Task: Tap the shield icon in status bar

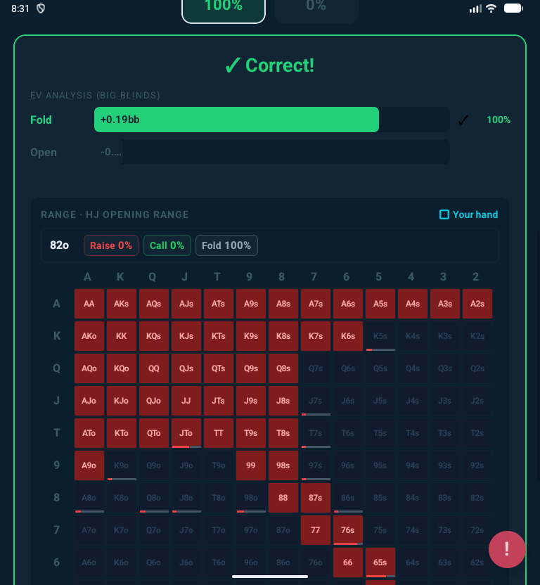Action: (x=41, y=8)
